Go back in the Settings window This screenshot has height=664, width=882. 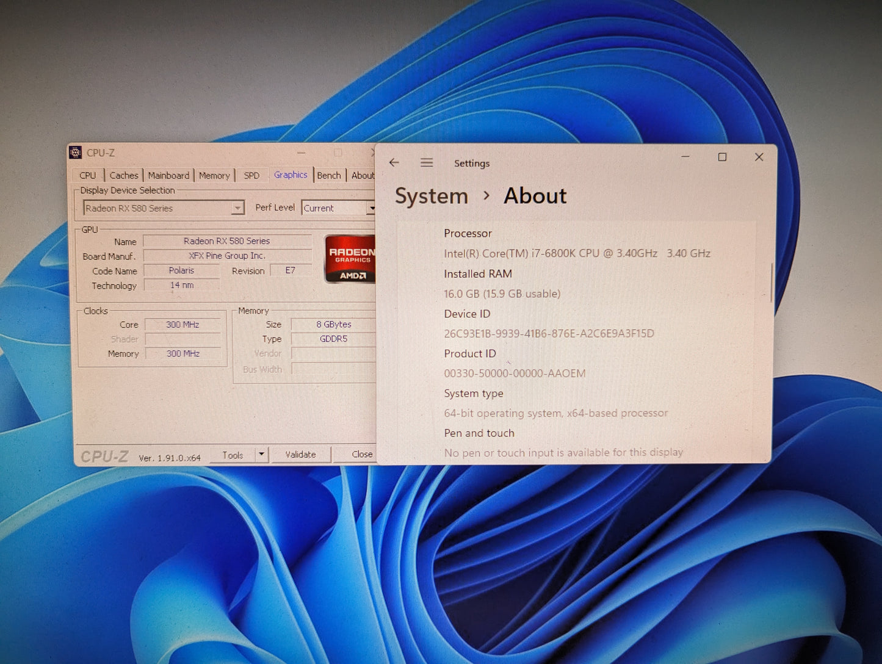[x=394, y=163]
